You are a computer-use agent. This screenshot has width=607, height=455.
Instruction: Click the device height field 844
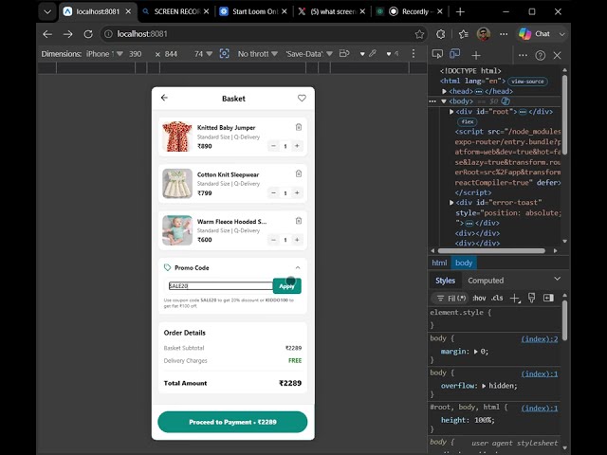(171, 54)
